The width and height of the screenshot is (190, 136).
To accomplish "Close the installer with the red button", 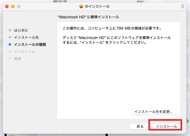I will [x=7, y=6].
